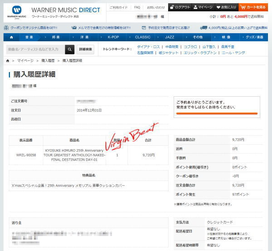Select the 邦楽 menu item
Viewport: 272px width, 251px height.
click(x=56, y=37)
